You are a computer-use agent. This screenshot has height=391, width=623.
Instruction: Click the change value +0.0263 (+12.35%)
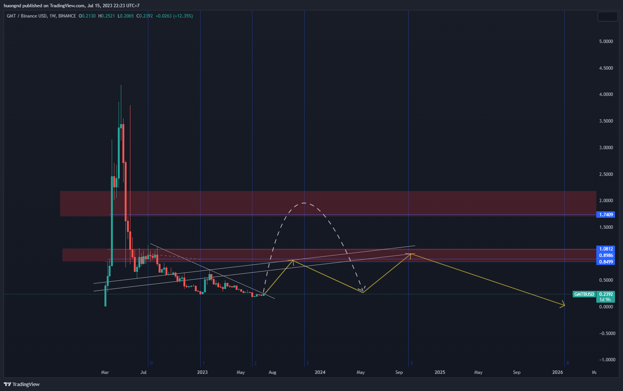point(174,16)
